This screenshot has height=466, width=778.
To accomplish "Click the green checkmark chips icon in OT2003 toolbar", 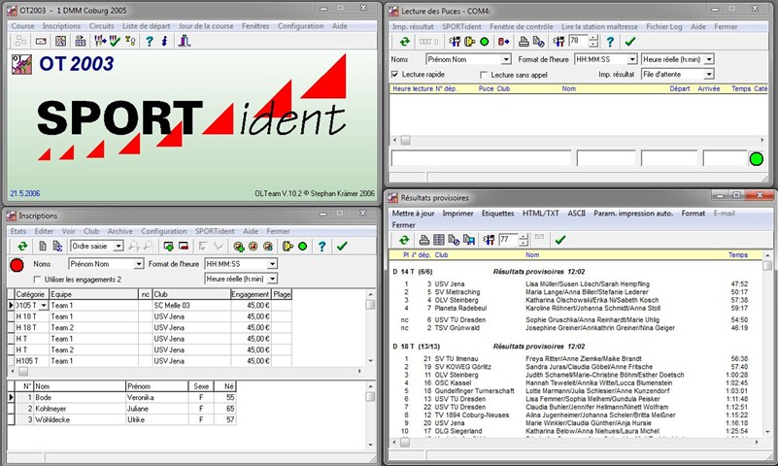I will (116, 41).
